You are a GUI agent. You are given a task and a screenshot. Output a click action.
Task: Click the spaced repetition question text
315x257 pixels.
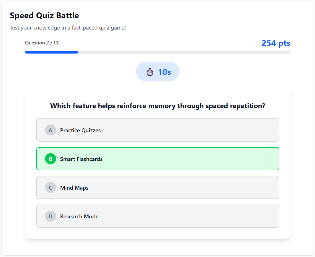click(x=158, y=106)
